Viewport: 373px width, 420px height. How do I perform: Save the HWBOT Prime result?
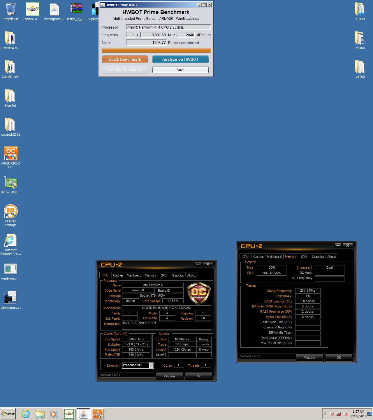click(x=180, y=70)
